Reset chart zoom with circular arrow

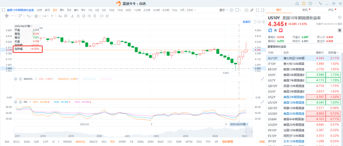pos(255,22)
